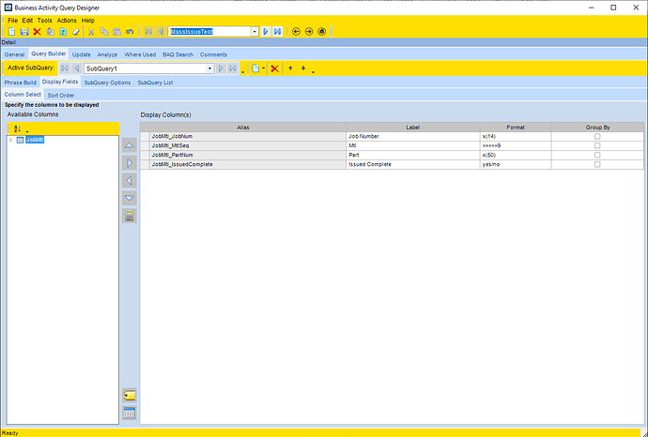648x437 pixels.
Task: Click the red Delete X in main toolbar
Action: (x=37, y=31)
